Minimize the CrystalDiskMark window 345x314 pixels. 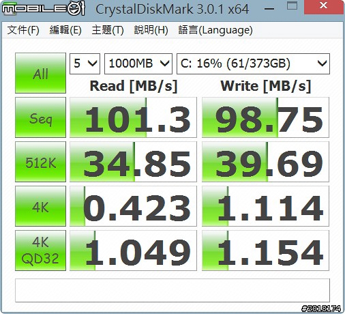point(269,9)
